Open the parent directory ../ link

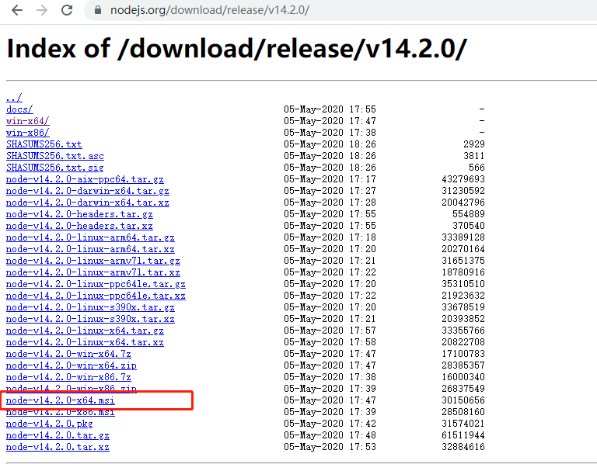[x=14, y=98]
